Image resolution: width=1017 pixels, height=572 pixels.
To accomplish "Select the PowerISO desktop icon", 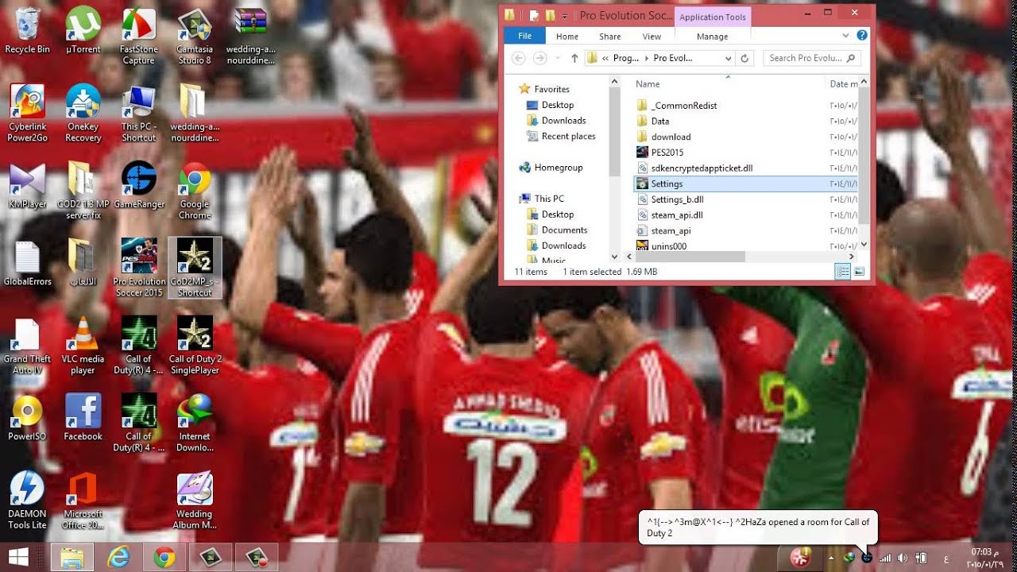I will point(27,417).
